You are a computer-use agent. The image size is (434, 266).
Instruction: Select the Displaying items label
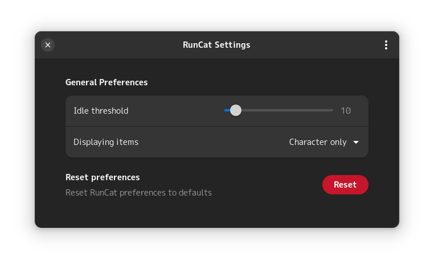coord(106,142)
